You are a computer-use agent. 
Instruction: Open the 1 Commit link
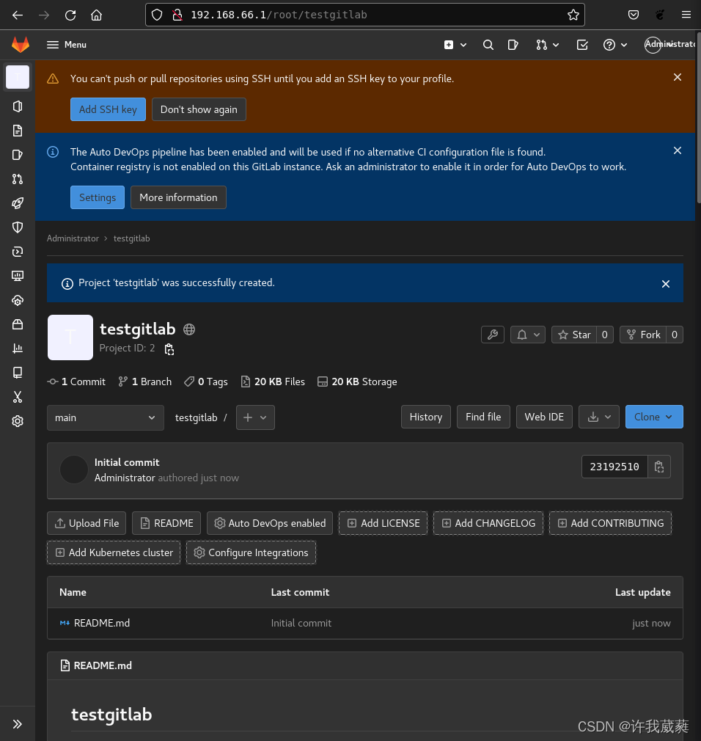coord(76,382)
